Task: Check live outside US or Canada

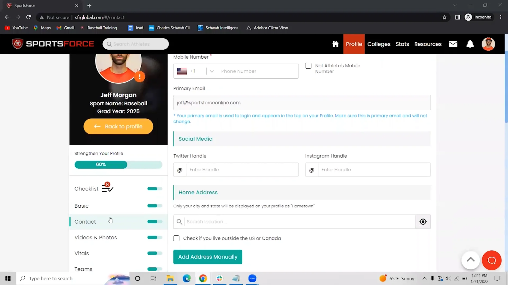Action: tap(176, 238)
